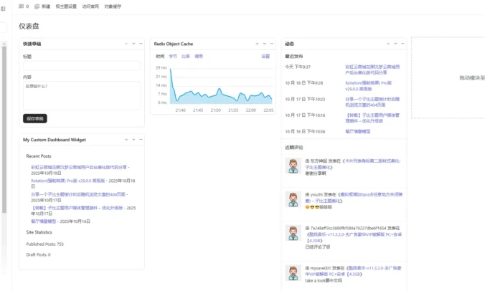Click the avatar of commenter mysave001
485x291 pixels.
[x=293, y=273]
